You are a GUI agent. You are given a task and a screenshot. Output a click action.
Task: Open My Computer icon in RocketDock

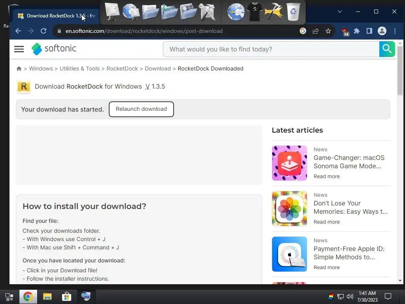(x=112, y=11)
